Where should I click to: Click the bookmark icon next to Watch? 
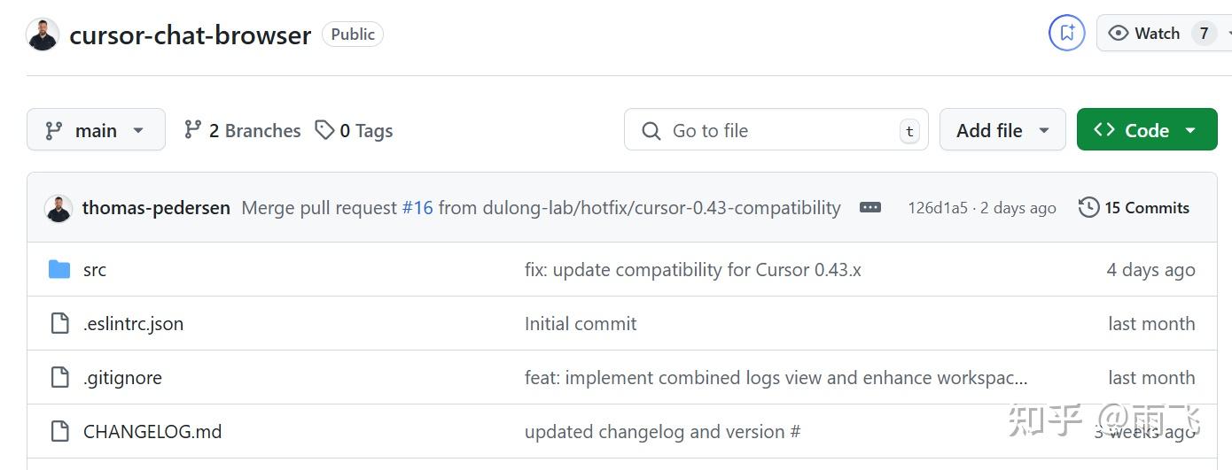(1066, 34)
